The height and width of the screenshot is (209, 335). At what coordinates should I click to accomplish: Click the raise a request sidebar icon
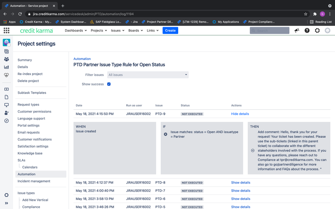click(x=6, y=89)
